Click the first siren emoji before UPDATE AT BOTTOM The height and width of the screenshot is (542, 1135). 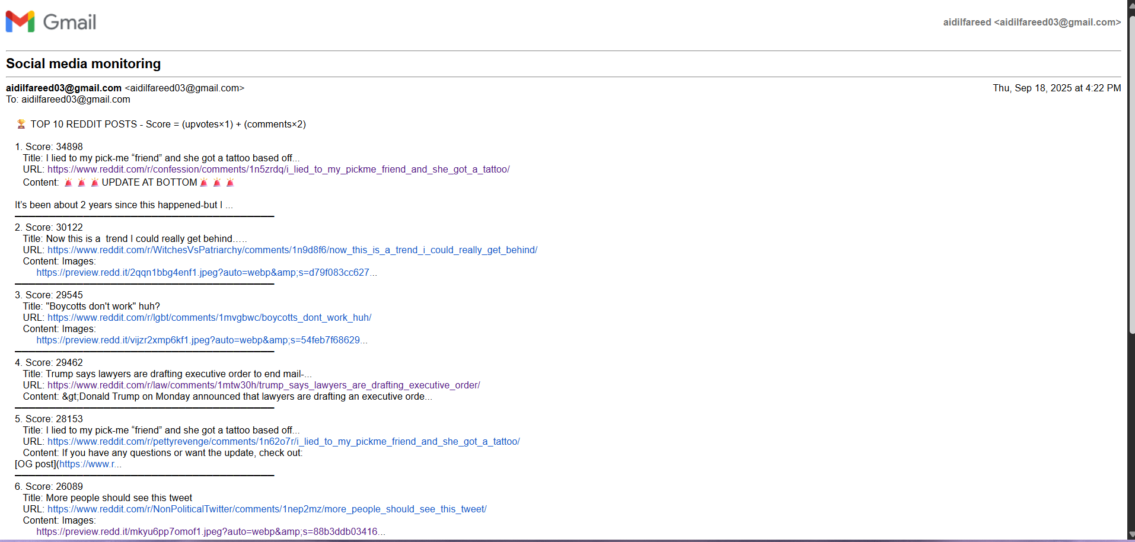point(68,183)
